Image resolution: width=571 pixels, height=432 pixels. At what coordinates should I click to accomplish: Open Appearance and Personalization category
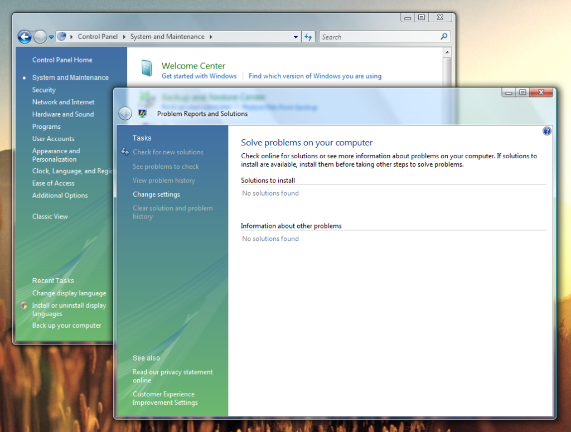pos(56,155)
